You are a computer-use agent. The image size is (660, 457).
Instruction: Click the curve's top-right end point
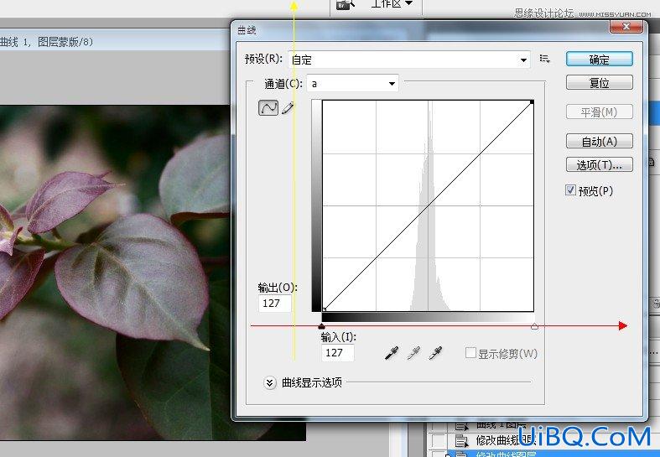point(532,101)
